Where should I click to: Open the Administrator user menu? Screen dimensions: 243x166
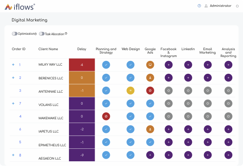(x=218, y=6)
